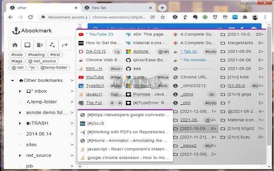This screenshot has height=171, width=274.
Task: Click the temp-folder dots icon button
Action: click(52, 45)
